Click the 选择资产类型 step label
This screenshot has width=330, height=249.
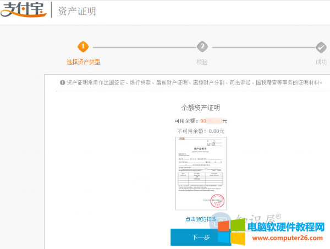click(x=84, y=62)
